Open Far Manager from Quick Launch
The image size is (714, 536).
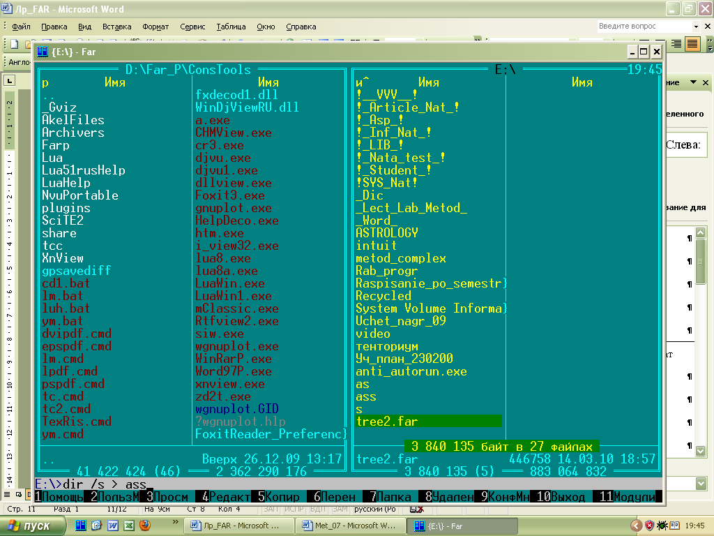point(81,526)
